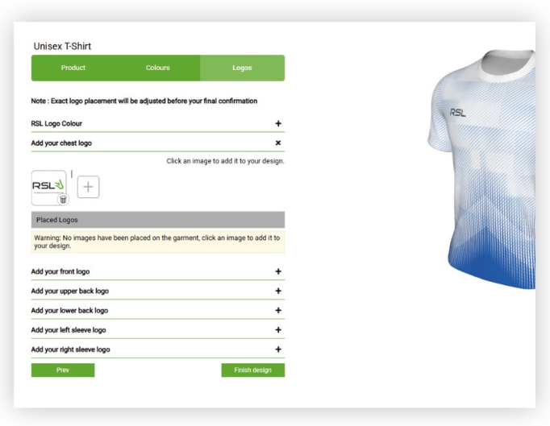Click the plus box to upload new logo
The width and height of the screenshot is (550, 426).
tap(88, 187)
